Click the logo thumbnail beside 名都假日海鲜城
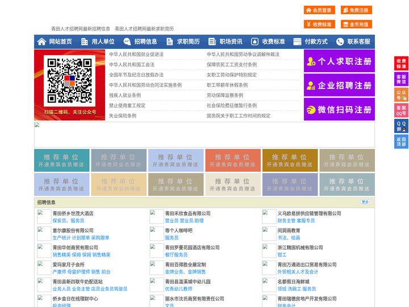409x307 pixels. tap(269, 285)
